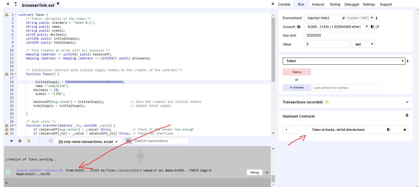Image resolution: width=419 pixels, height=187 pixels.
Task: Fold function transfer at line 29
Action: tap(15, 125)
